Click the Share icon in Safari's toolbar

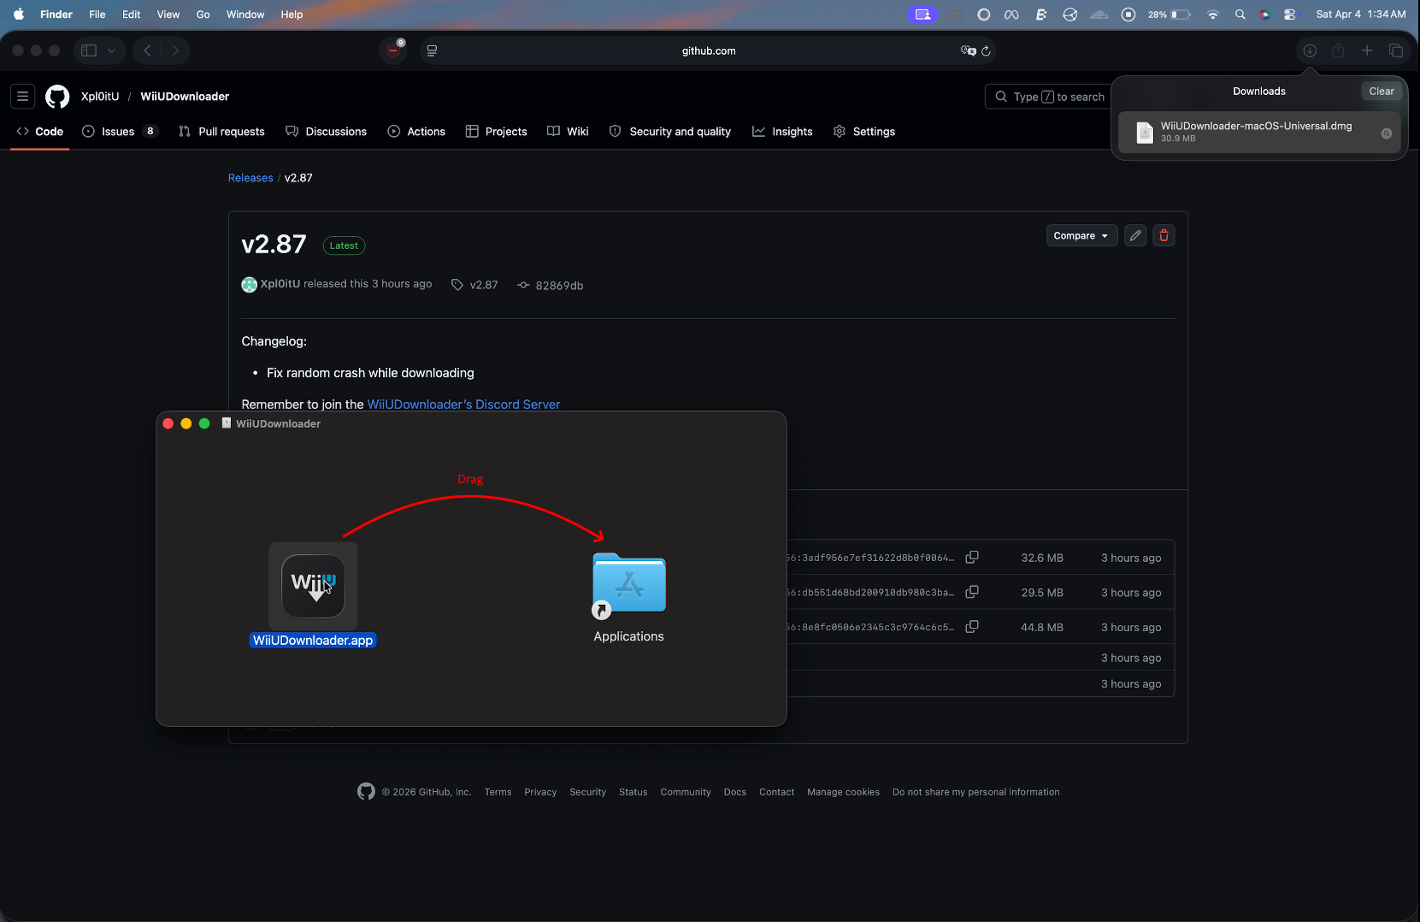point(1338,50)
